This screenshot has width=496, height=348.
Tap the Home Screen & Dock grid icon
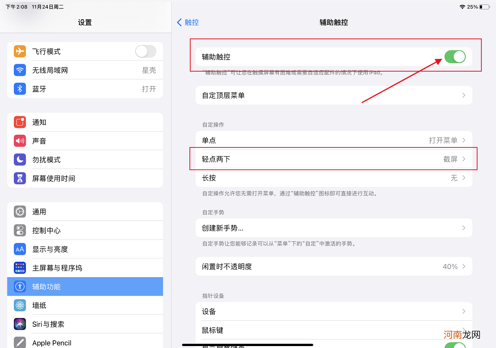coord(20,268)
